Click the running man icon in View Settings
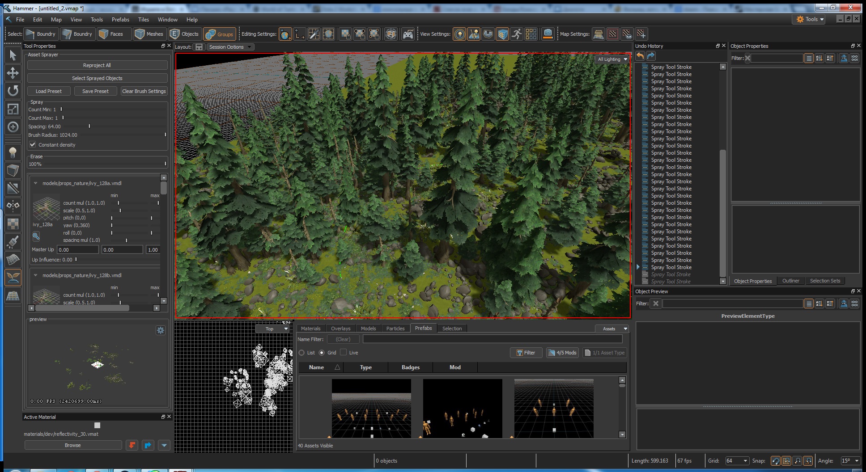The height and width of the screenshot is (472, 866). pos(517,34)
